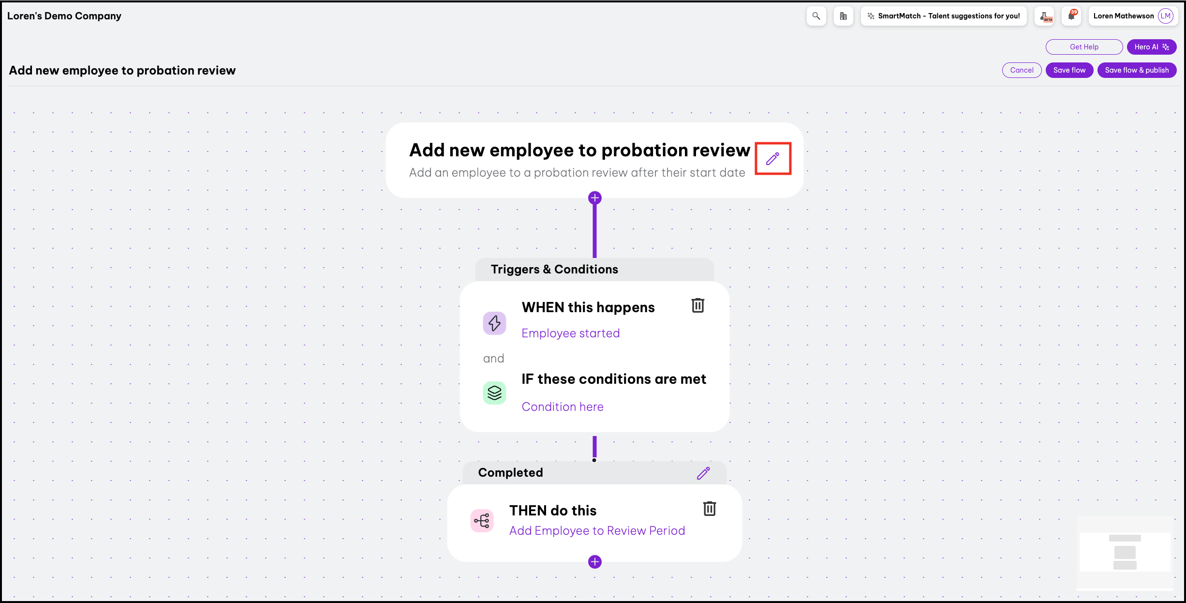Edit the Completed step name pencil
Screen dimensions: 1186x603
[x=703, y=473]
